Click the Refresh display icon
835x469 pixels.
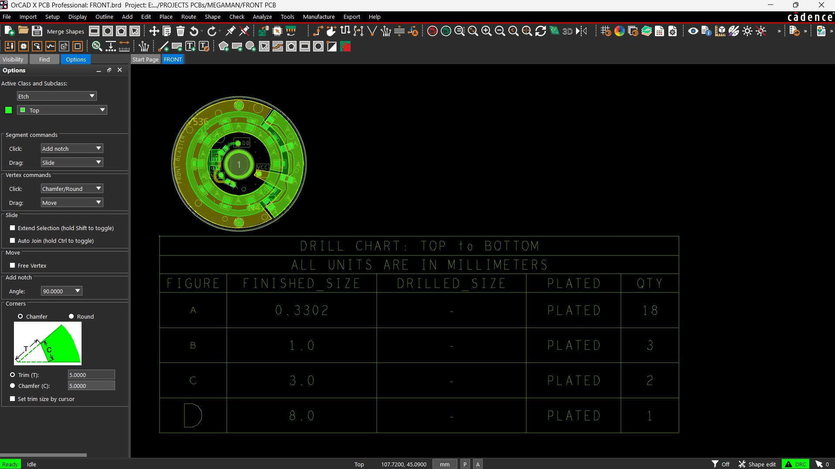(x=541, y=31)
